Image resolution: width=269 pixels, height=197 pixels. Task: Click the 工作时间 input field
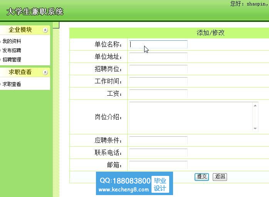[158, 81]
